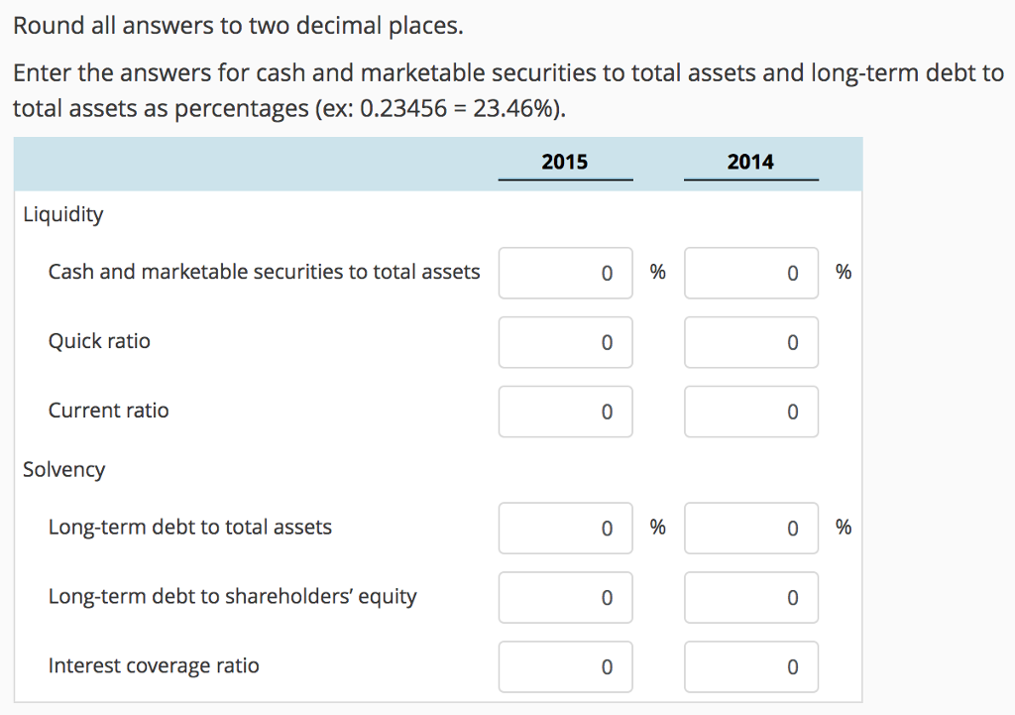Click the Quick ratio row label
Viewport: 1015px width, 715px height.
pyautogui.click(x=99, y=341)
